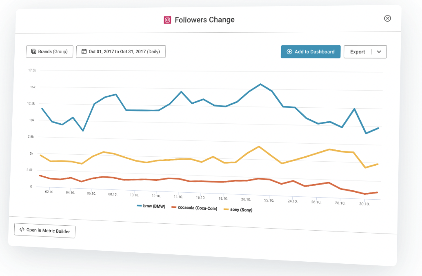Image resolution: width=422 pixels, height=276 pixels.
Task: Open in Metric Builder
Action: tap(44, 231)
